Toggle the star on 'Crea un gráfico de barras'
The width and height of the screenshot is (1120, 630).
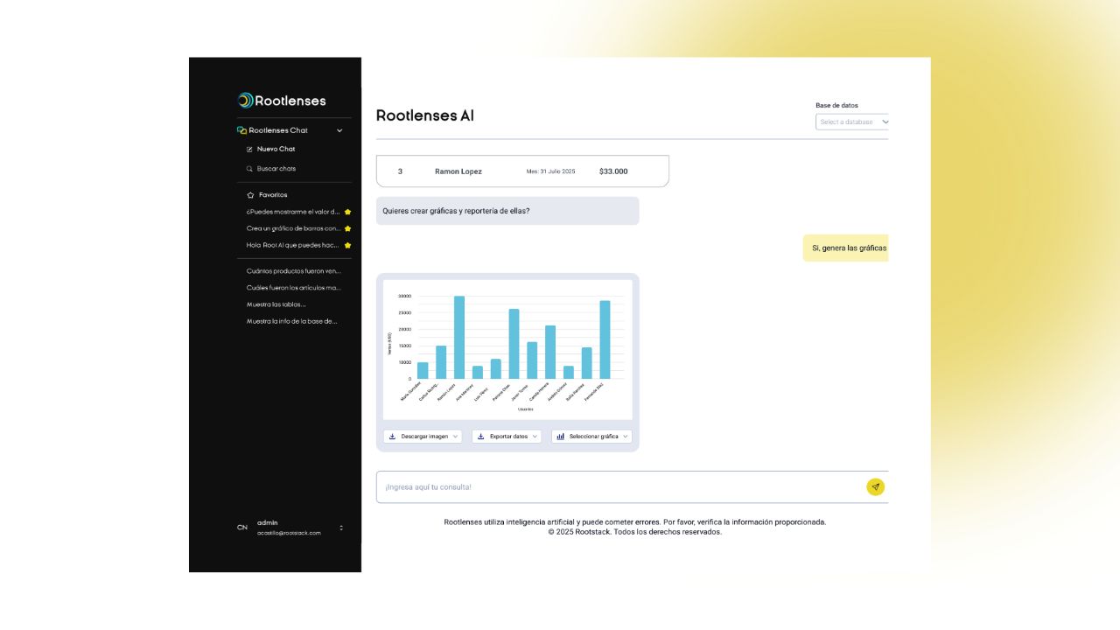347,228
